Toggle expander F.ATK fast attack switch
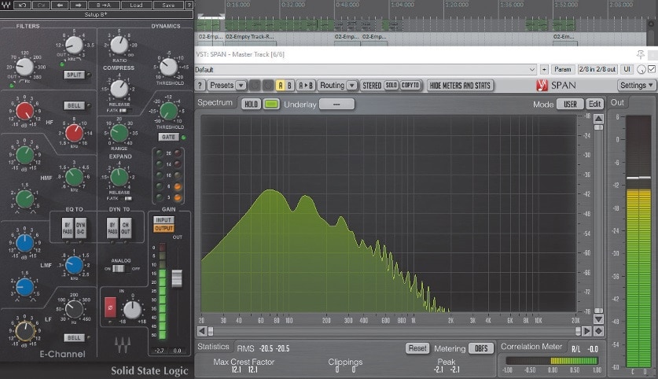The image size is (658, 379). [127, 198]
